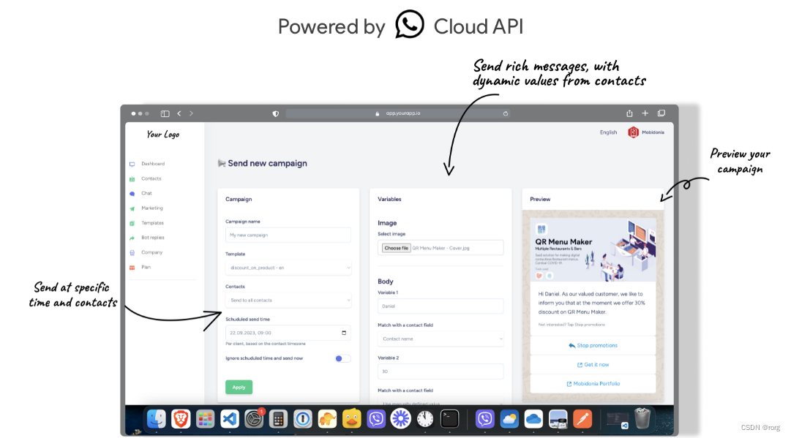
Task: Open Contacts in the sidebar
Action: click(151, 178)
